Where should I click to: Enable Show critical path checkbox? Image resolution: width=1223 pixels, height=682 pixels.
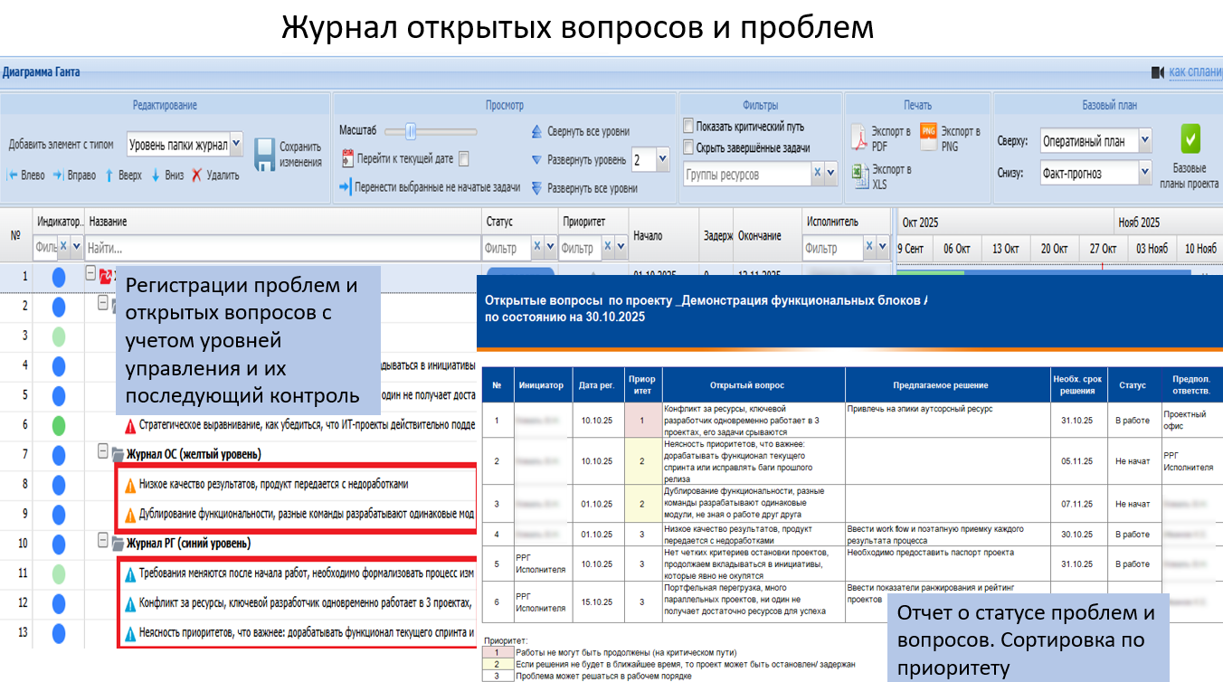689,127
